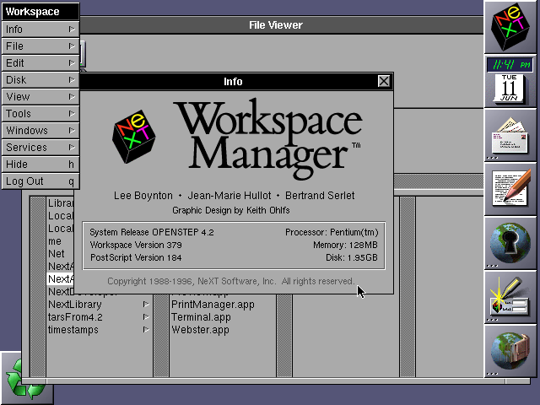Image resolution: width=540 pixels, height=405 pixels.
Task: Choose Log Out from the menu
Action: pyautogui.click(x=40, y=181)
